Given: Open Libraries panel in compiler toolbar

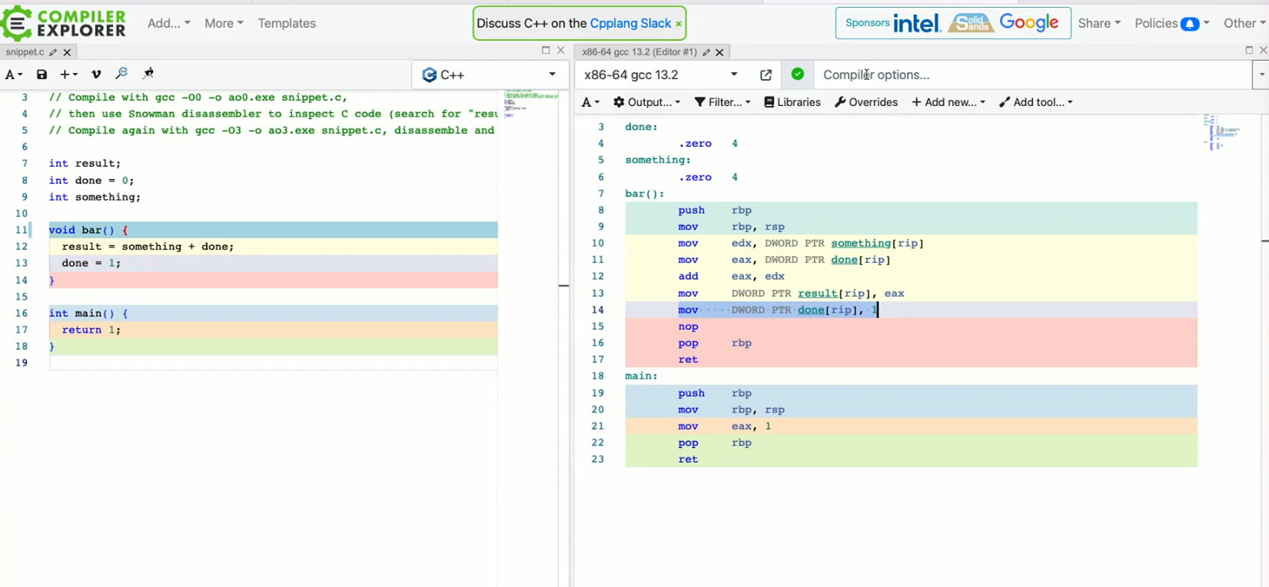Looking at the screenshot, I should (x=792, y=102).
